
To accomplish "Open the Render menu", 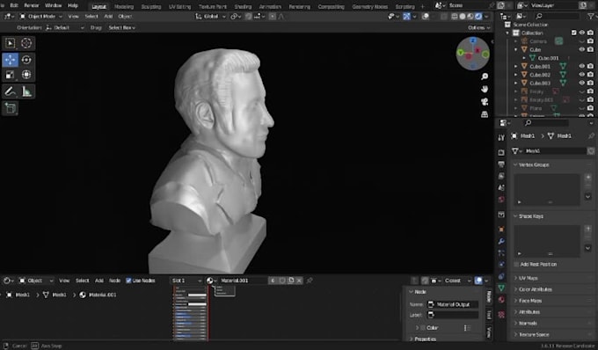I will click(32, 5).
